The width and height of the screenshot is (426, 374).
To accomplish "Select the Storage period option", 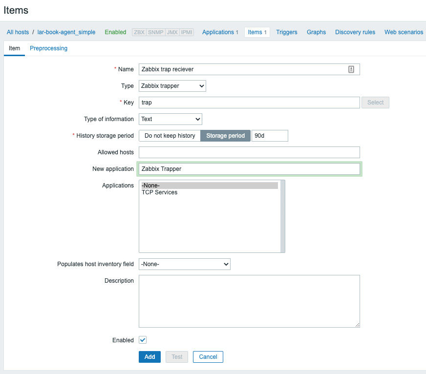I will (226, 136).
